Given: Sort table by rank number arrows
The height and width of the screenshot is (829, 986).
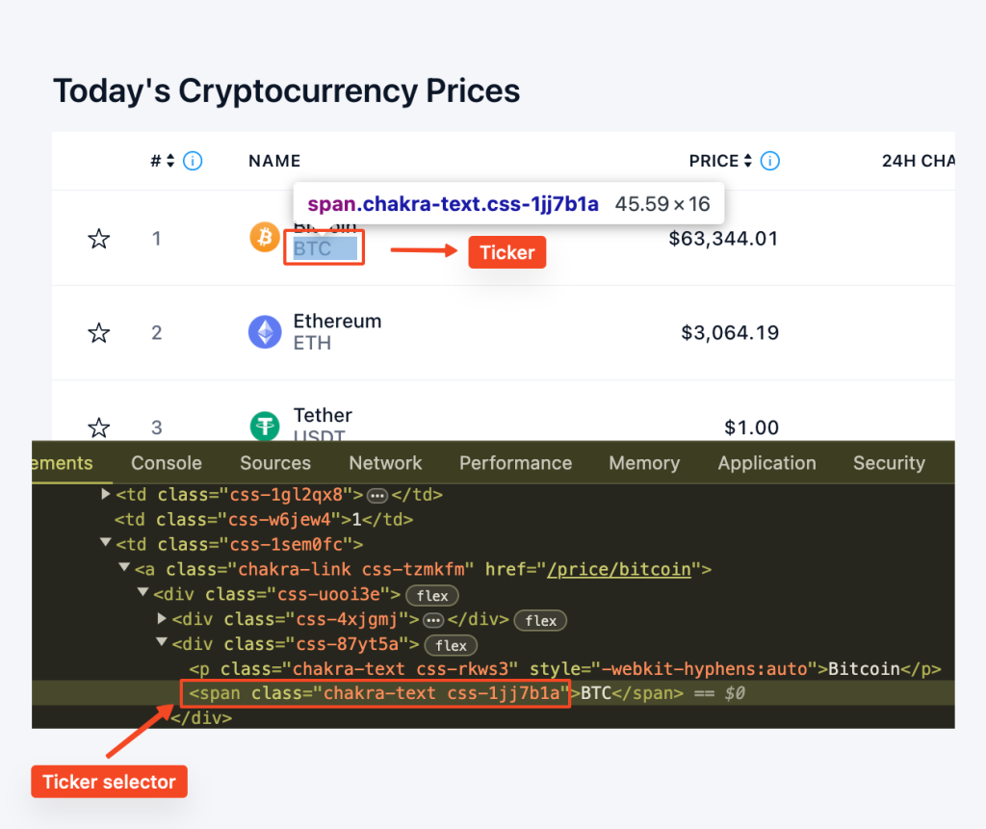Looking at the screenshot, I should click(170, 161).
